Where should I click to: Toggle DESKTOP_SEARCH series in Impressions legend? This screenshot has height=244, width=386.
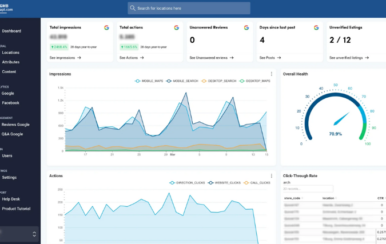point(218,81)
